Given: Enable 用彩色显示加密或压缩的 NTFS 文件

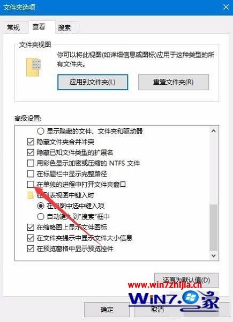Looking at the screenshot, I should click(x=31, y=163).
